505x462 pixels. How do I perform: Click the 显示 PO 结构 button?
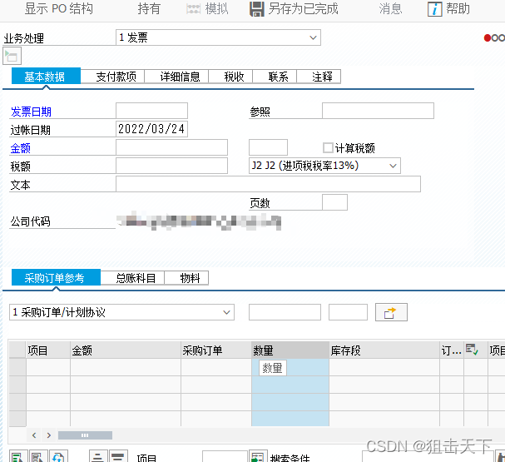point(59,8)
